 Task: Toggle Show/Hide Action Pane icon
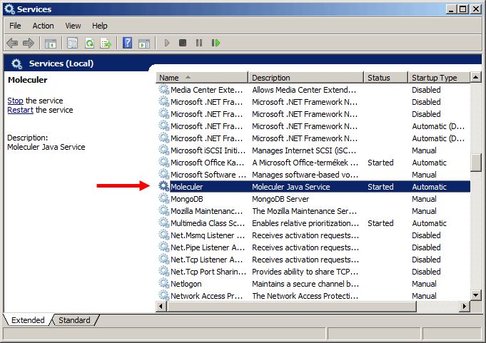tap(144, 43)
